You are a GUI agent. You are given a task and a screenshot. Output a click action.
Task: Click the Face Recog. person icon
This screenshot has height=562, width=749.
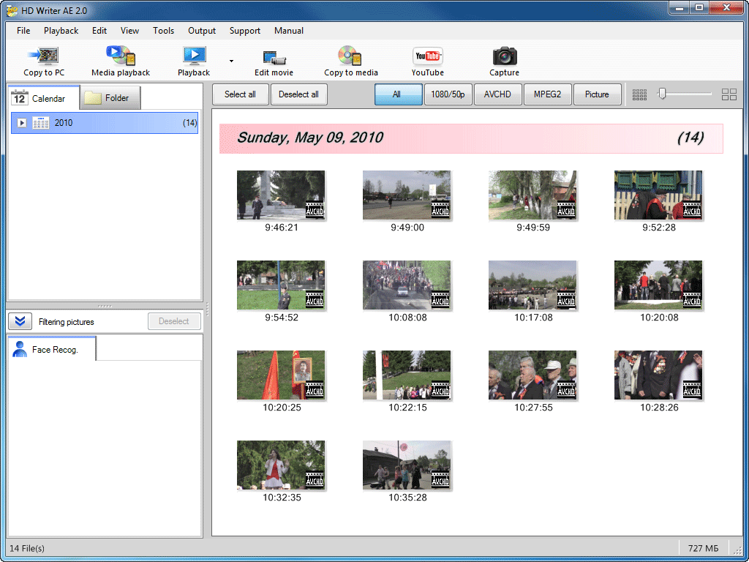click(x=20, y=349)
